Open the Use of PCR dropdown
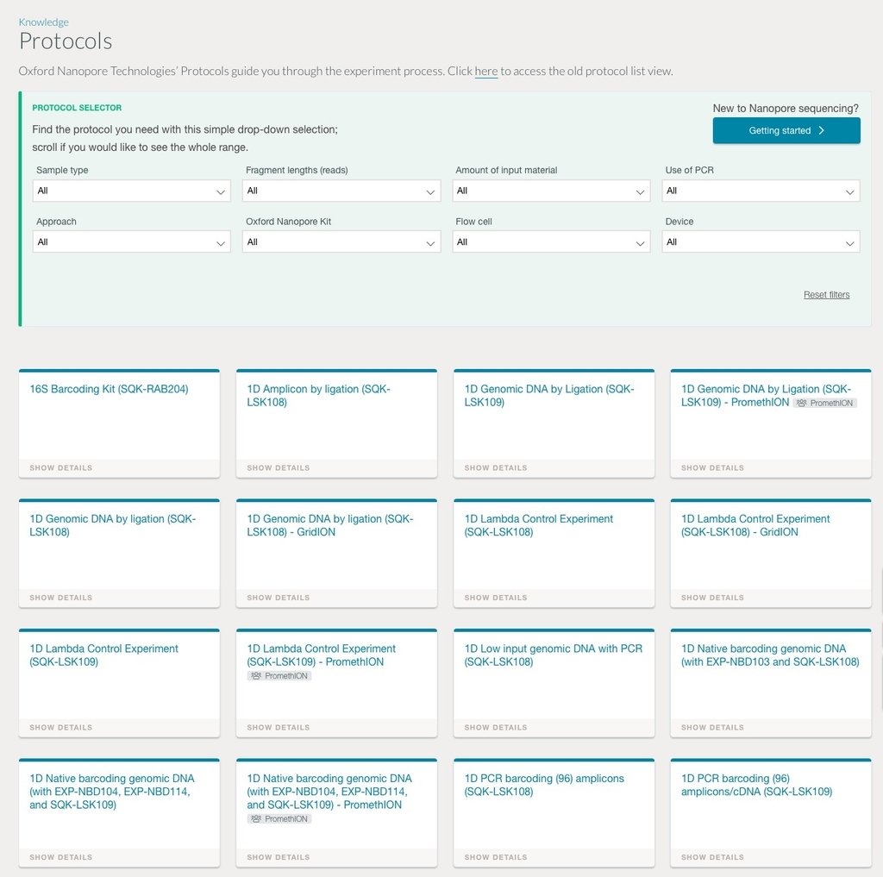883x877 pixels. 761,191
